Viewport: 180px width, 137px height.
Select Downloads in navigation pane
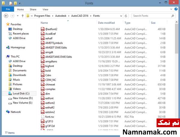(19, 75)
